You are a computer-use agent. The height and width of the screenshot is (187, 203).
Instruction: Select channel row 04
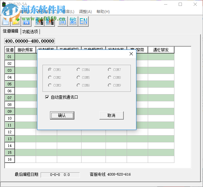(9, 77)
